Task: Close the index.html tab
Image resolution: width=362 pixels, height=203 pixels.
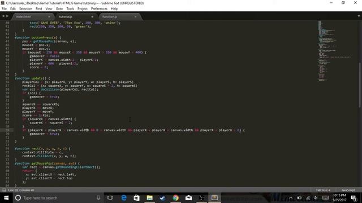Action: [x=49, y=17]
